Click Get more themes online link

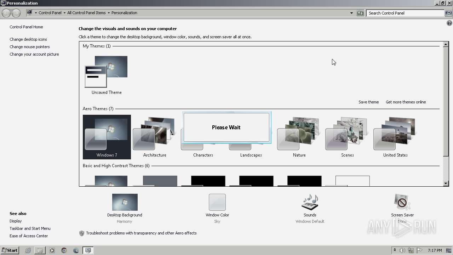point(406,102)
